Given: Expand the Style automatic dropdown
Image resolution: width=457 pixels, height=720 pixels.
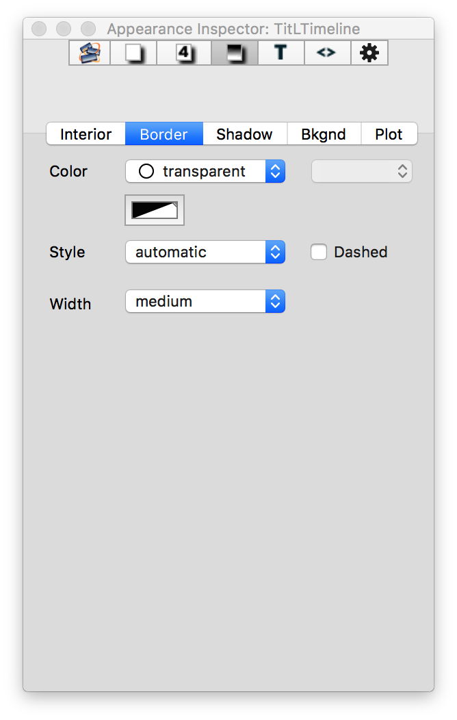Looking at the screenshot, I should coord(205,253).
